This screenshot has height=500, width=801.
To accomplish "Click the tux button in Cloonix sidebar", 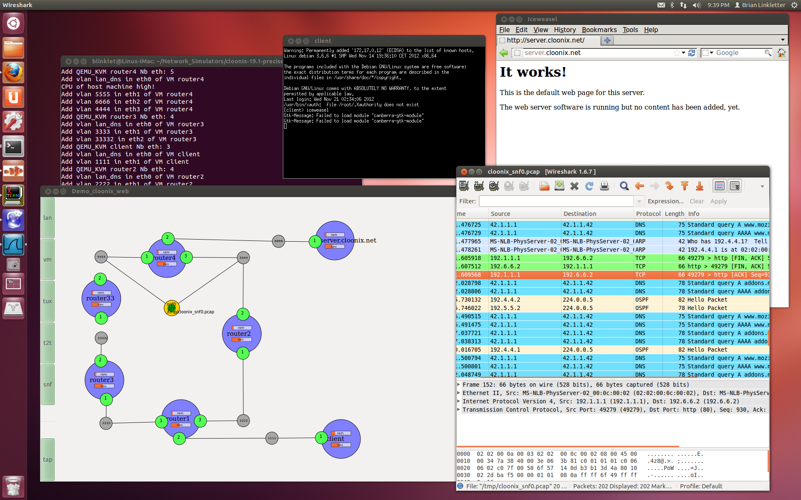I will coord(48,301).
